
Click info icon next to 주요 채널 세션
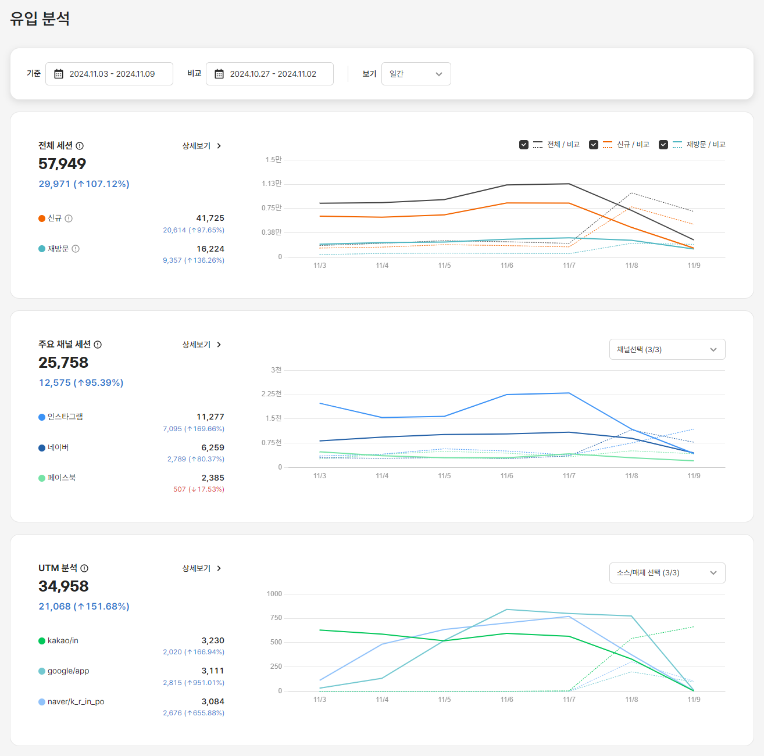tap(98, 345)
